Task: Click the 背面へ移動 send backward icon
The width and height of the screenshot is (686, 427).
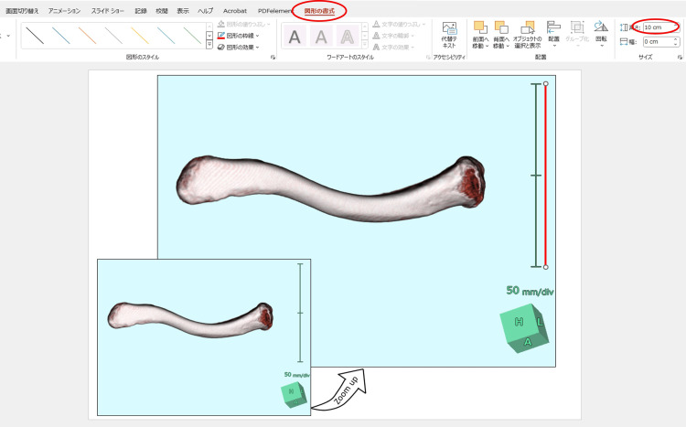Action: tap(501, 27)
